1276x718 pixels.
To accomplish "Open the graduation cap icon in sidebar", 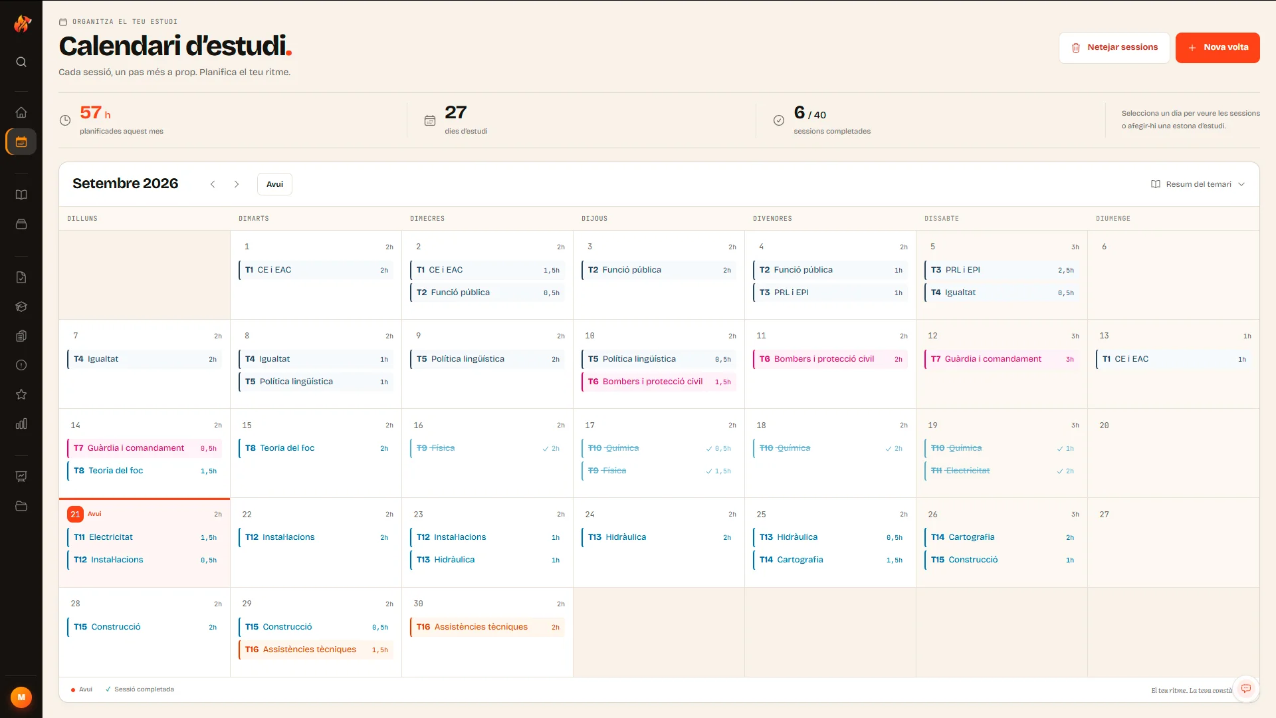I will (x=21, y=306).
